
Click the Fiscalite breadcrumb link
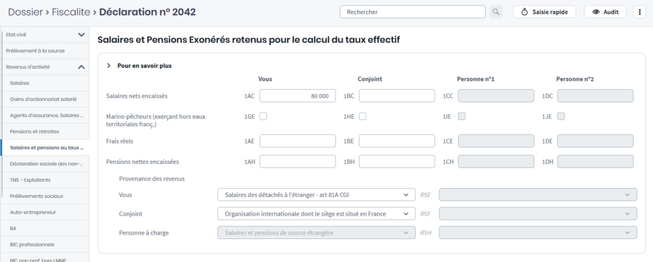pos(72,11)
